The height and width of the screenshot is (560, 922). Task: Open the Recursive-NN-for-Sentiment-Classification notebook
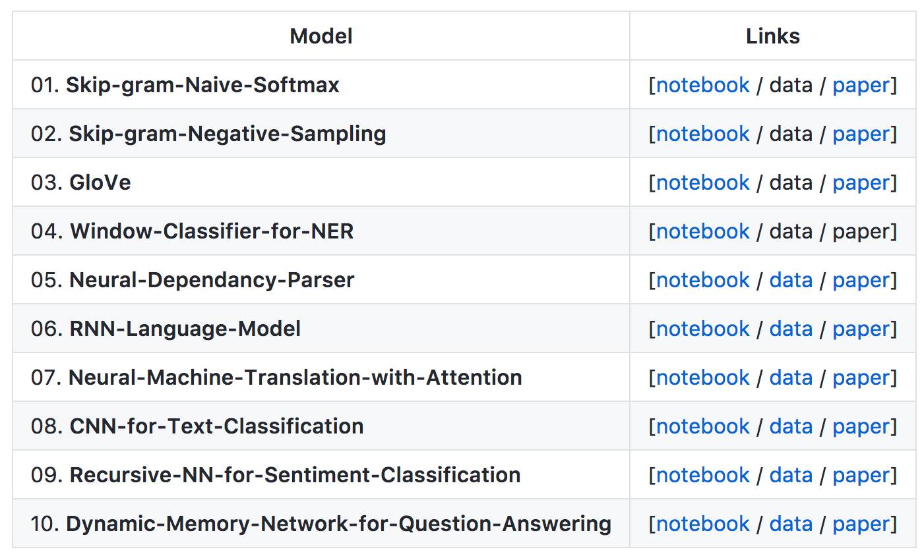(702, 475)
